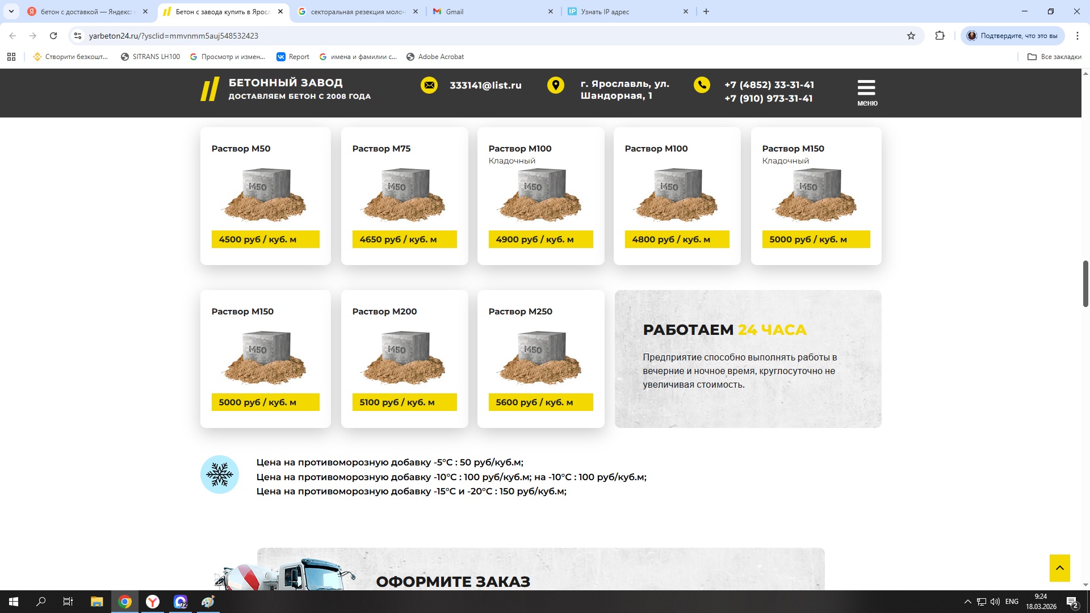Click the 333141@list.ru email link
Viewport: 1090px width, 613px height.
coord(485,85)
